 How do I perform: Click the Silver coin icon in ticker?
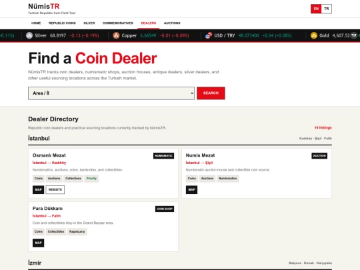(29, 35)
